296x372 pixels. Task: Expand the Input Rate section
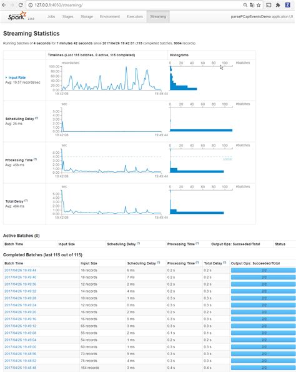(16, 78)
